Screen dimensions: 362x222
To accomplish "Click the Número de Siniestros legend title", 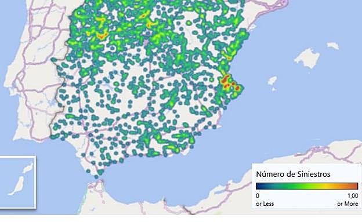I will pos(293,174).
